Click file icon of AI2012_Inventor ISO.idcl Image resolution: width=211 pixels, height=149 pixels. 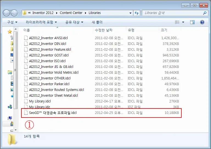click(x=26, y=61)
